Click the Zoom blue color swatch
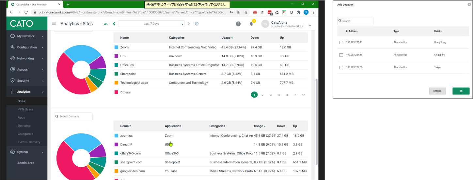Image resolution: width=473 pixels, height=180 pixels. coord(116,47)
